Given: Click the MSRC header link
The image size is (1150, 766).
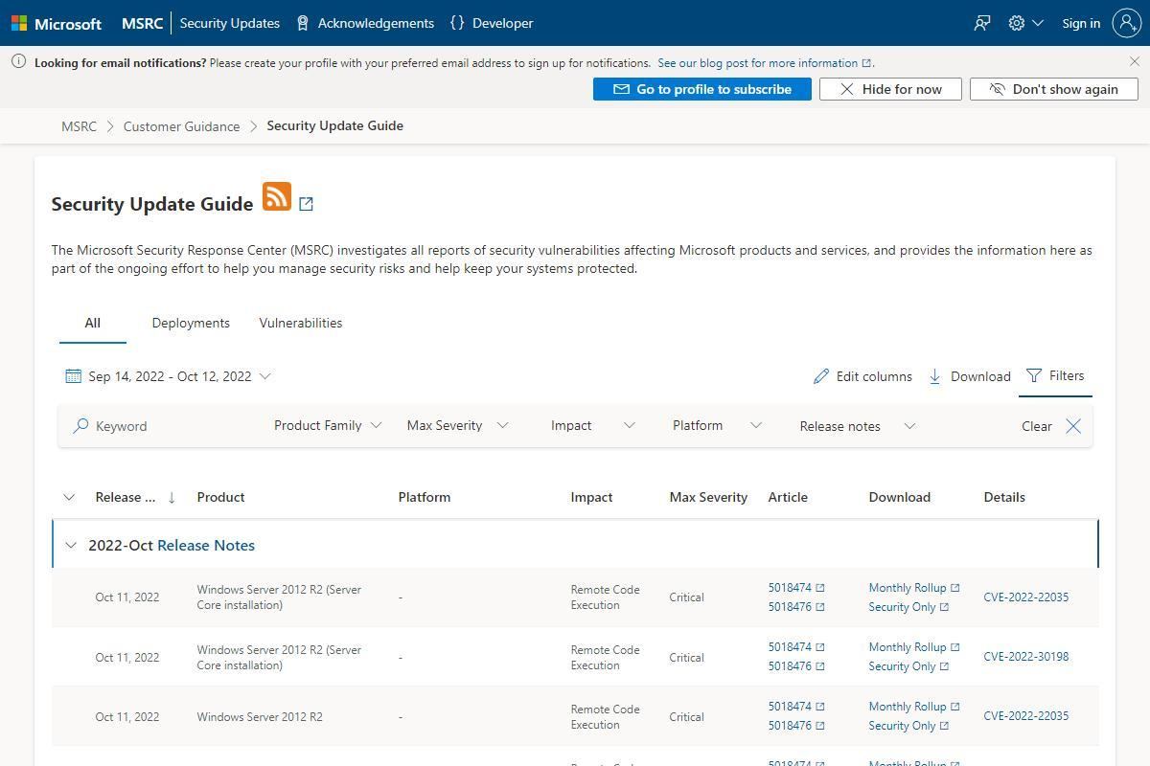Looking at the screenshot, I should click(x=142, y=23).
